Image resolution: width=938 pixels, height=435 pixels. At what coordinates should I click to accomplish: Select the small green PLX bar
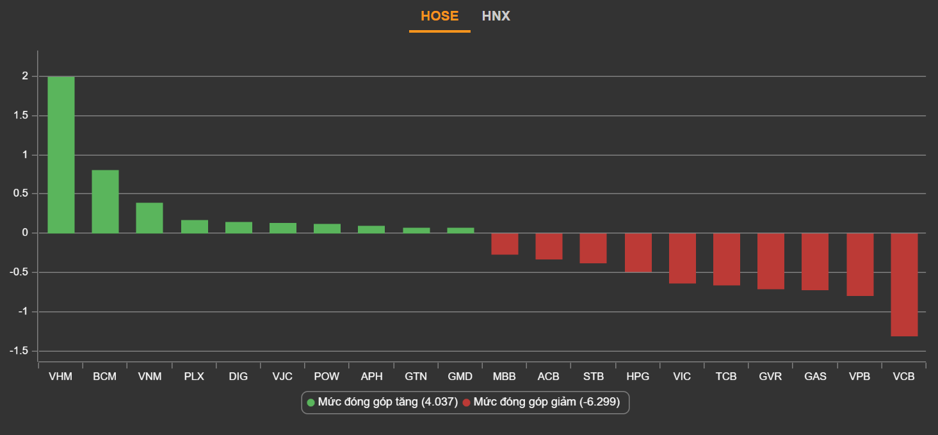click(195, 227)
